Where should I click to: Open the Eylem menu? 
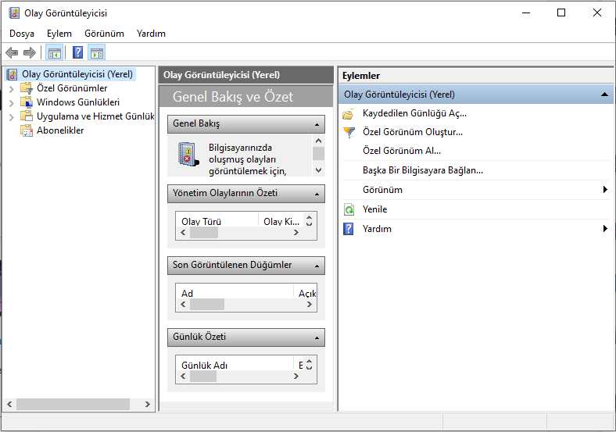59,34
